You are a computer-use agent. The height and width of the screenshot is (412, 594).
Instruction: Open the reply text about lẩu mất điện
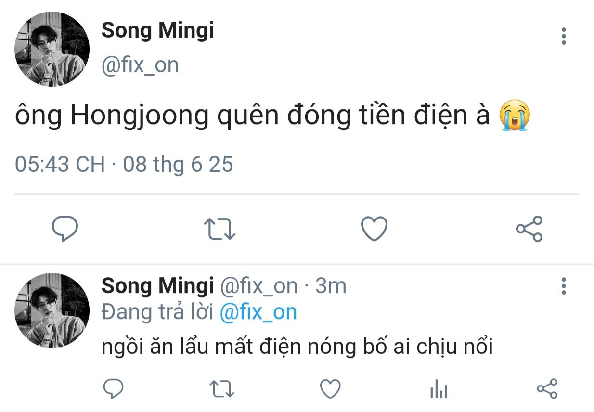pyautogui.click(x=297, y=346)
